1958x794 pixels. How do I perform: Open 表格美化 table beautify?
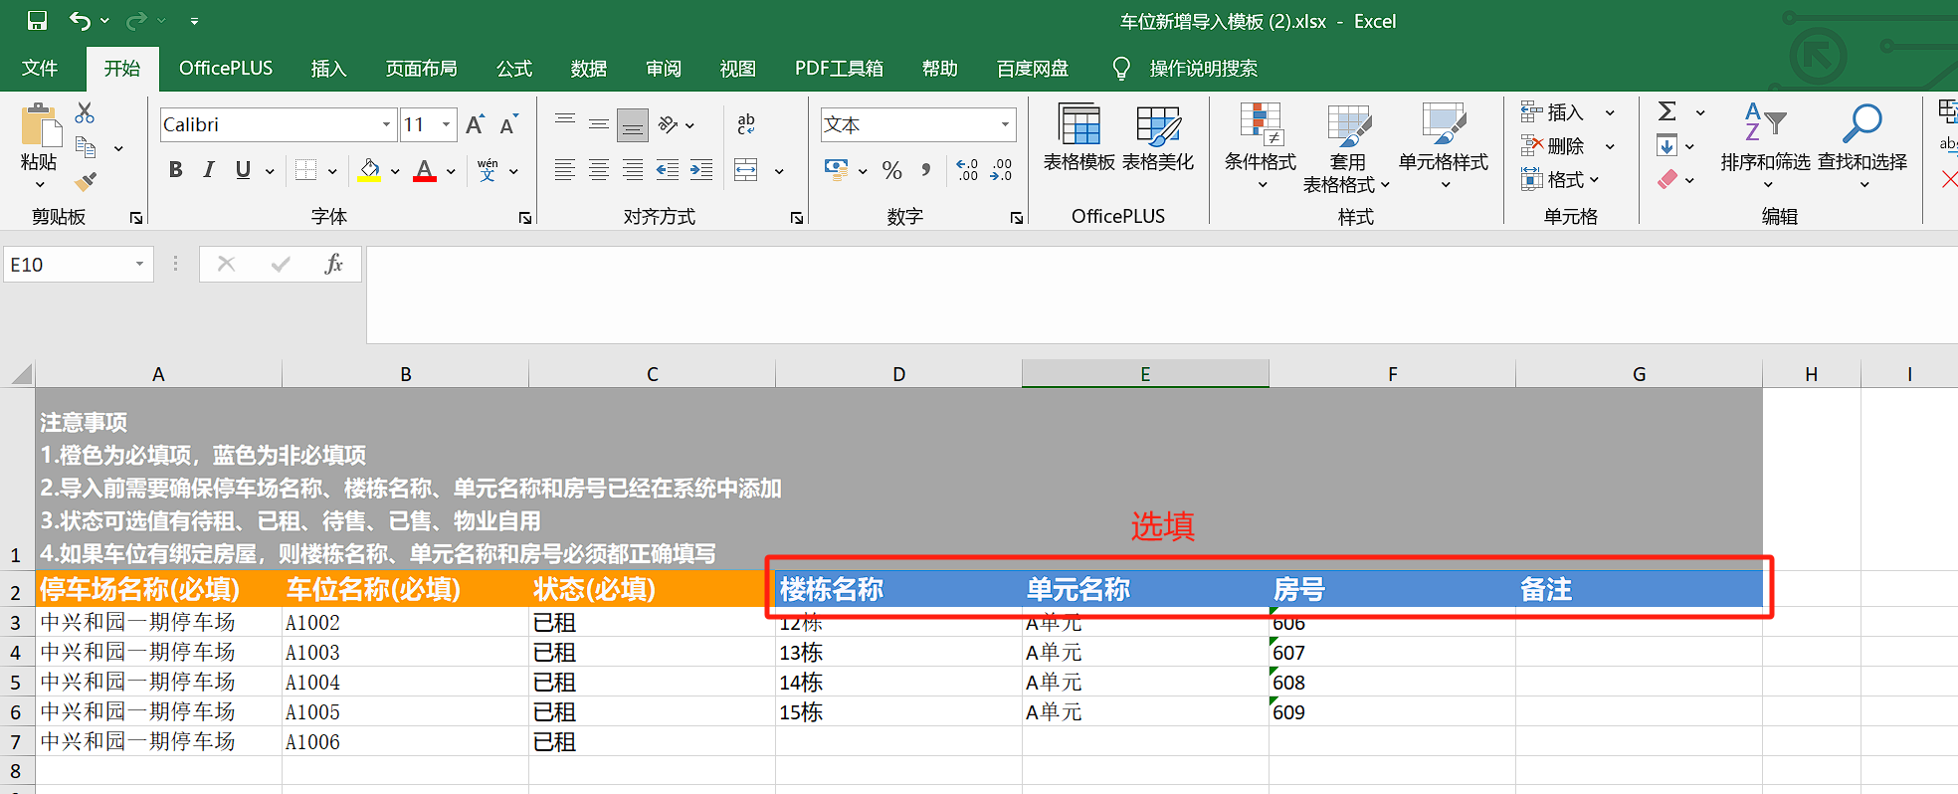pos(1158,137)
